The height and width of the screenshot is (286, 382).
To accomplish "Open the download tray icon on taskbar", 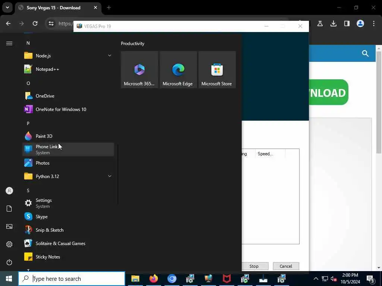I will coord(263,279).
